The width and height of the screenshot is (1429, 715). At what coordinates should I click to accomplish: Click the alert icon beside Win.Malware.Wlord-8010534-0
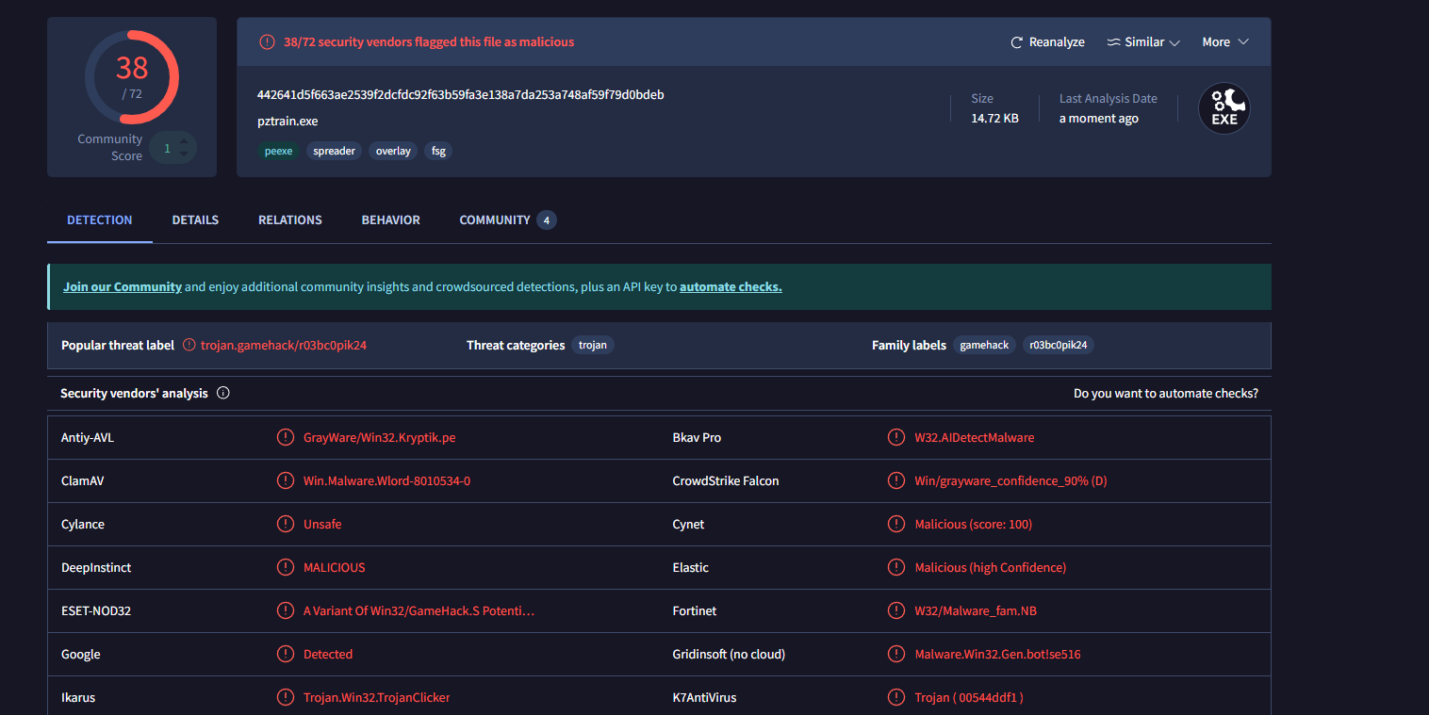coord(285,481)
